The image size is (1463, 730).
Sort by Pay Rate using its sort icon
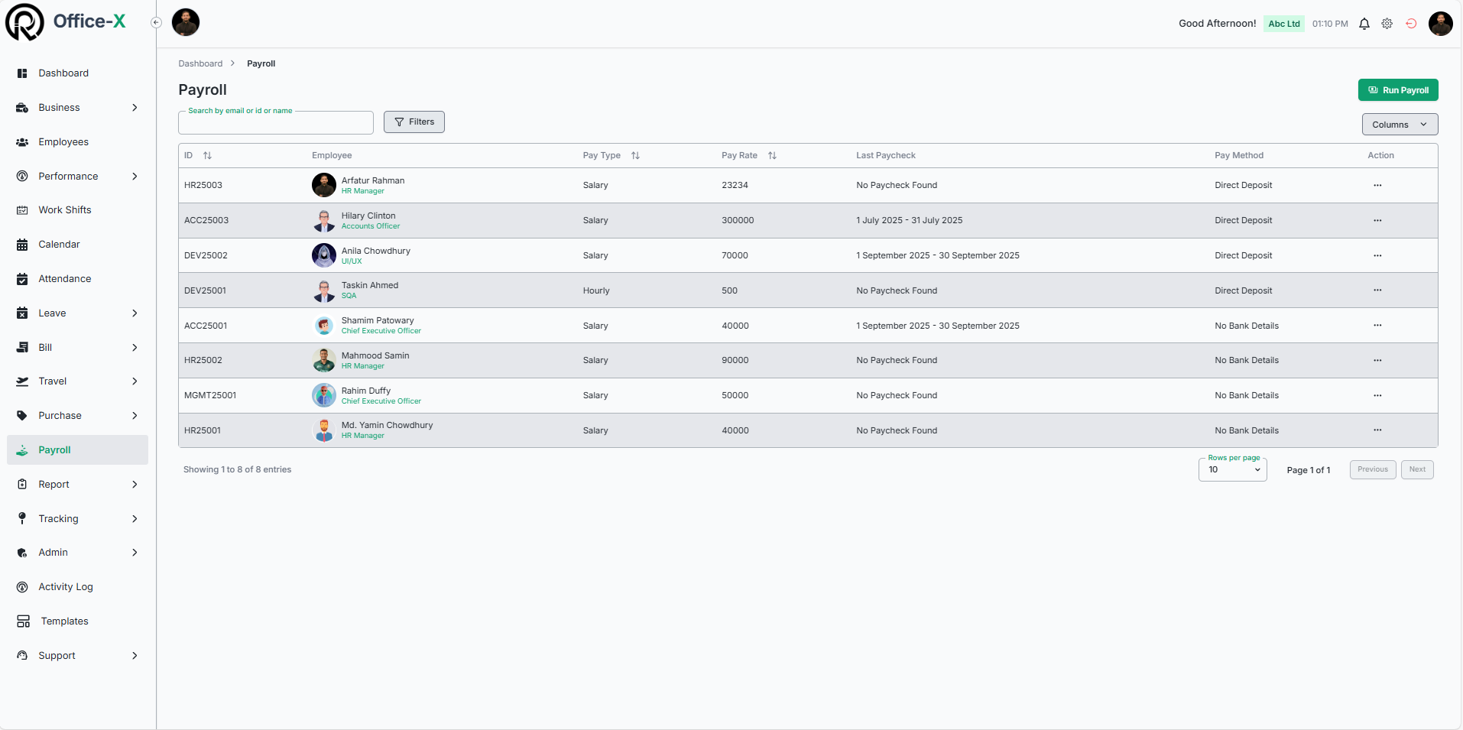[x=772, y=156]
